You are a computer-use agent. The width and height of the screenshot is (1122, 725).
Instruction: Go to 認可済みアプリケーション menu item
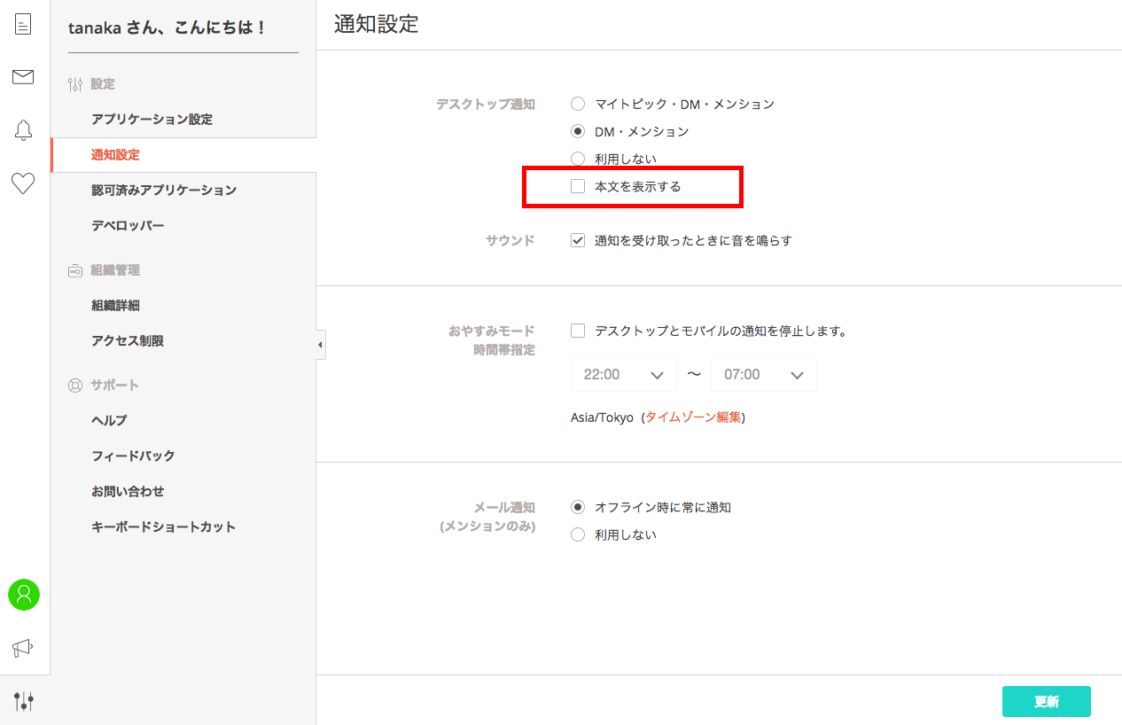click(x=164, y=190)
